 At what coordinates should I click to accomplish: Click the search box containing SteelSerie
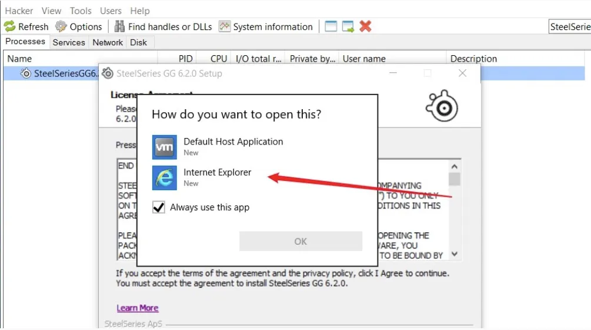tap(569, 26)
